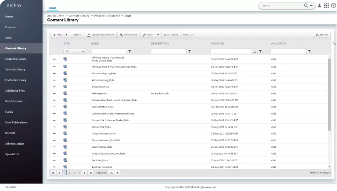Open Variable Library in the sidebar

(15, 69)
